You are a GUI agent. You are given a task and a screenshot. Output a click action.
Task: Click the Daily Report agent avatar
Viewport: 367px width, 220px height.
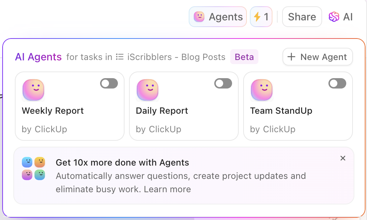coord(148,90)
